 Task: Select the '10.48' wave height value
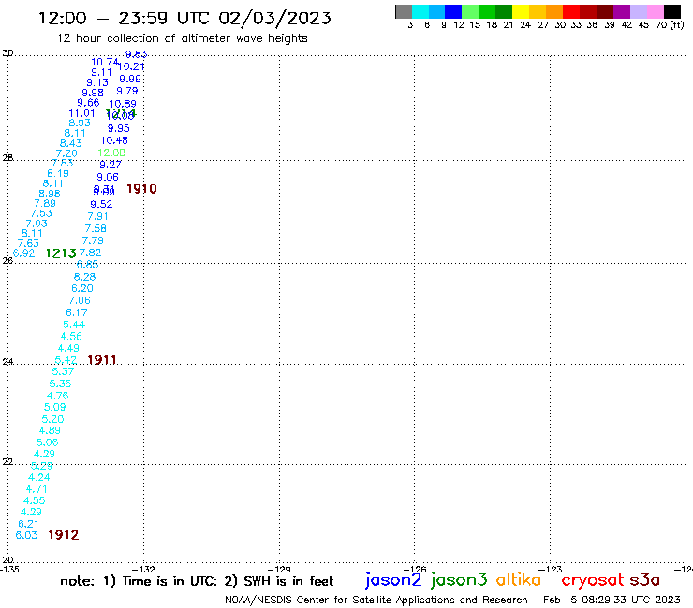point(114,140)
